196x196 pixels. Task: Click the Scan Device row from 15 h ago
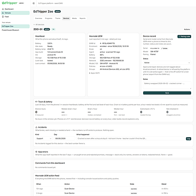(113, 189)
